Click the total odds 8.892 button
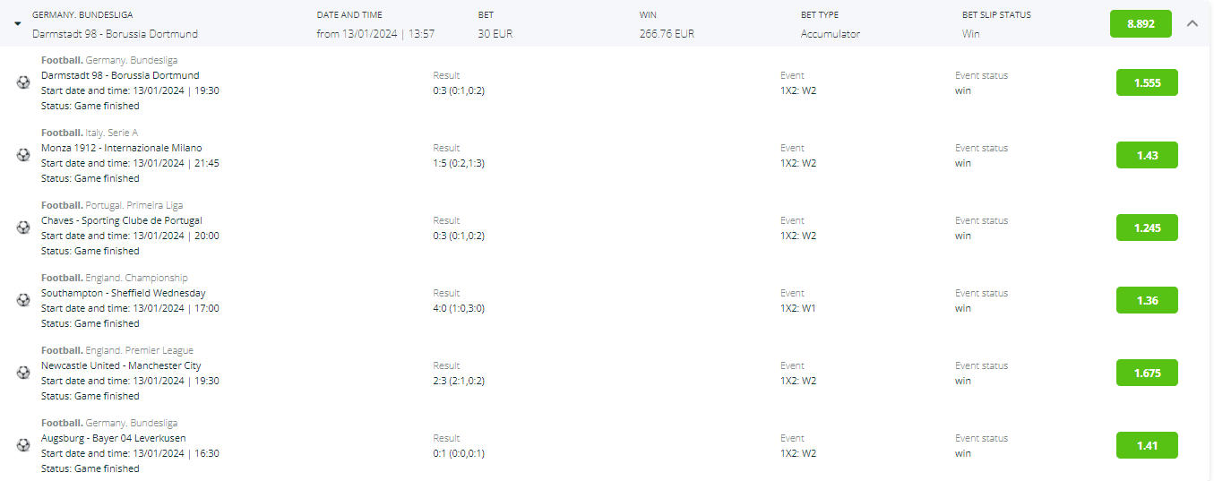Image resolution: width=1214 pixels, height=481 pixels. tap(1141, 23)
